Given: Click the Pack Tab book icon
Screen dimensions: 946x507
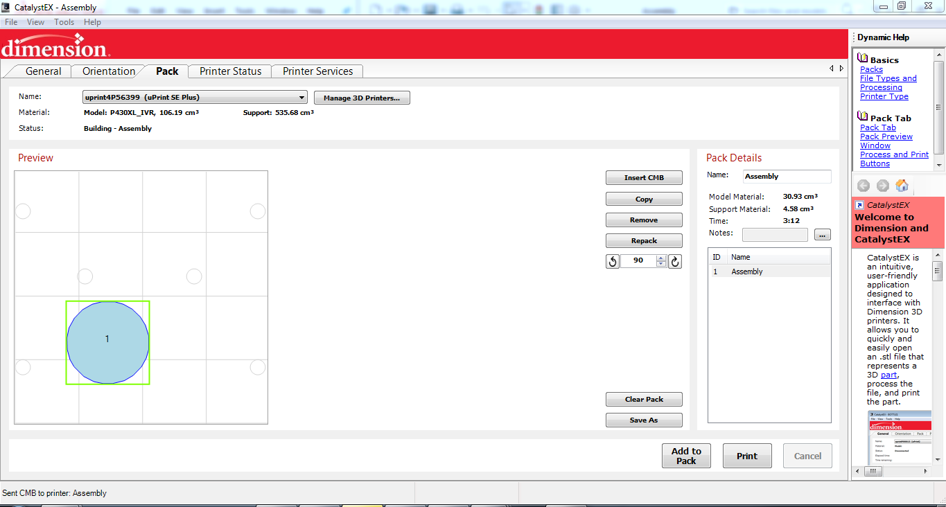Looking at the screenshot, I should pyautogui.click(x=863, y=116).
